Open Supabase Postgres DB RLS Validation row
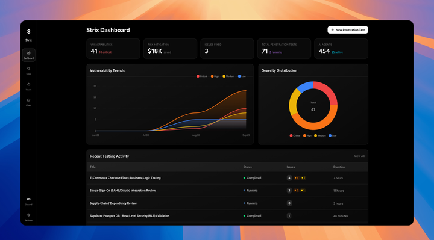 (227, 216)
